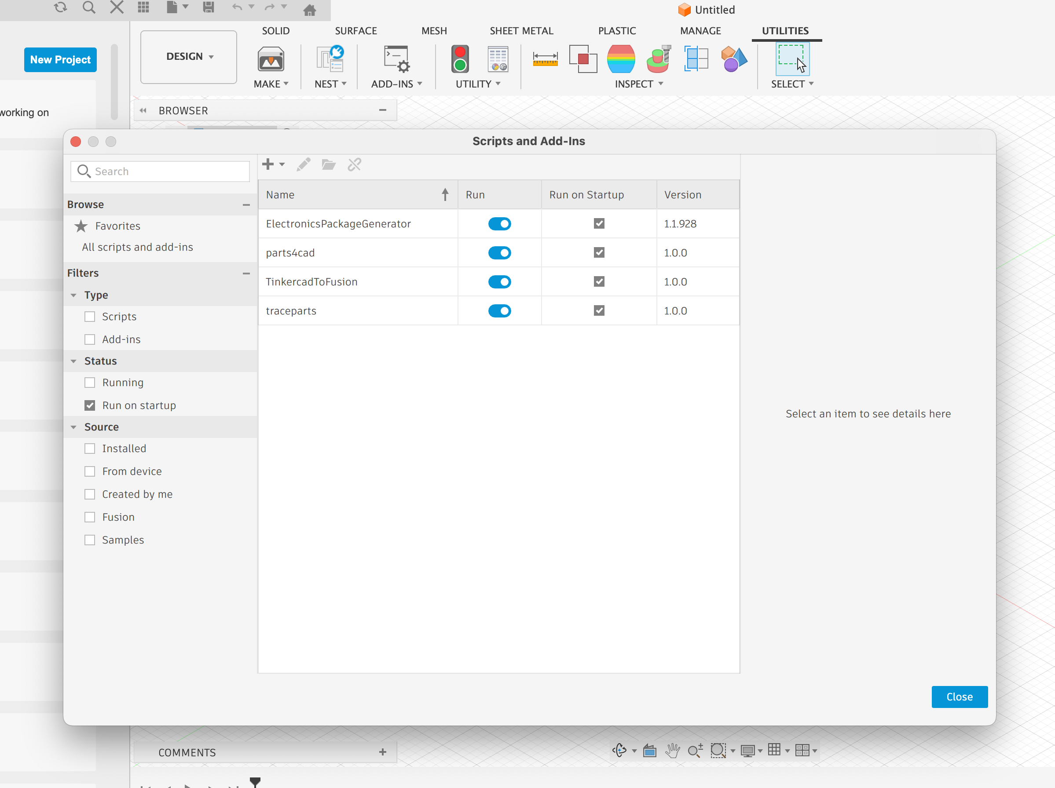
Task: Click the Home icon in top toolbar
Action: point(310,9)
